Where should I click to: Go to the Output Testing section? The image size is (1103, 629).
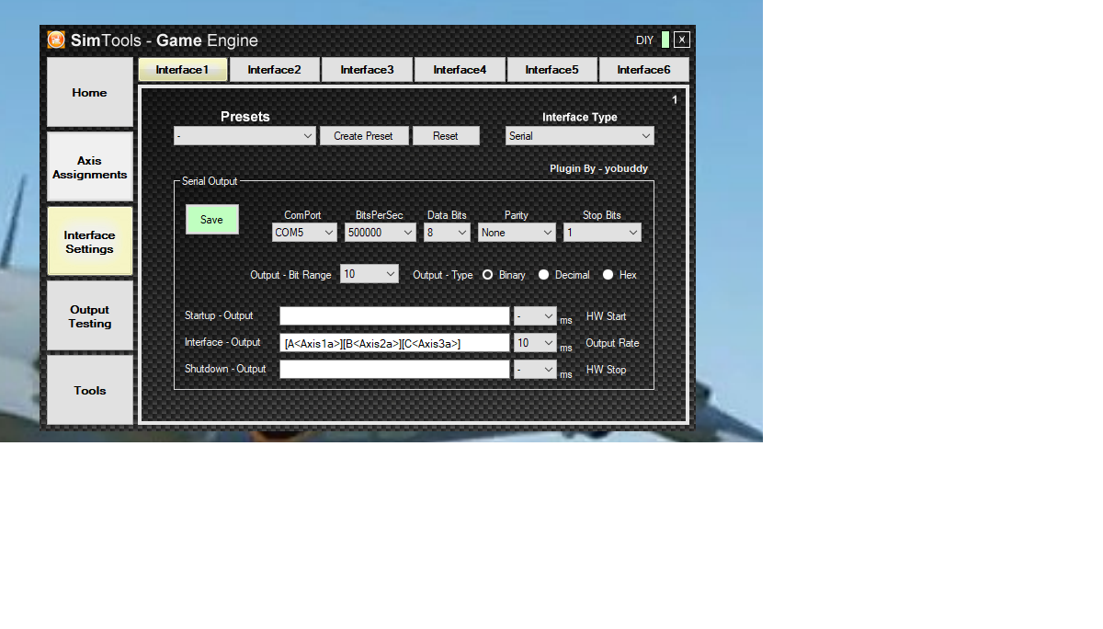(x=90, y=316)
